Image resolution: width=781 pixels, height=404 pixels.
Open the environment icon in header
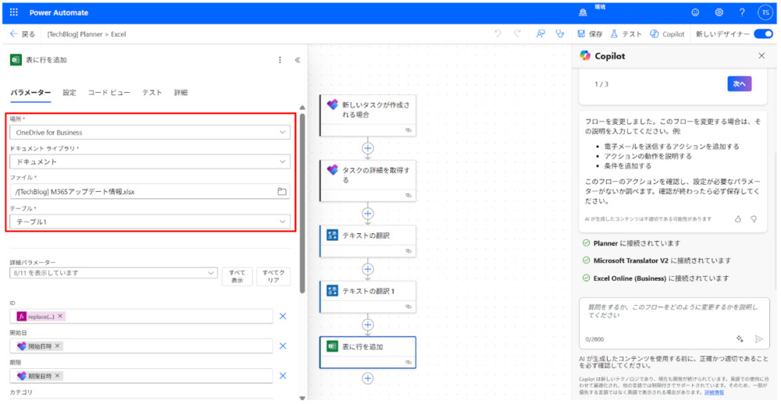point(583,13)
